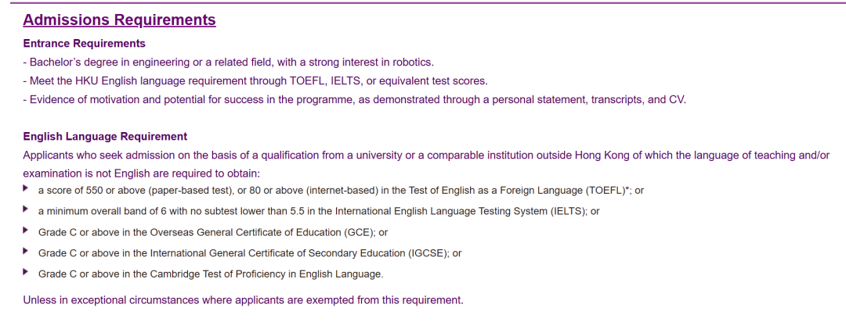The height and width of the screenshot is (322, 846).
Task: Click the triangle bullet beside the IGCSE item
Action: click(27, 252)
